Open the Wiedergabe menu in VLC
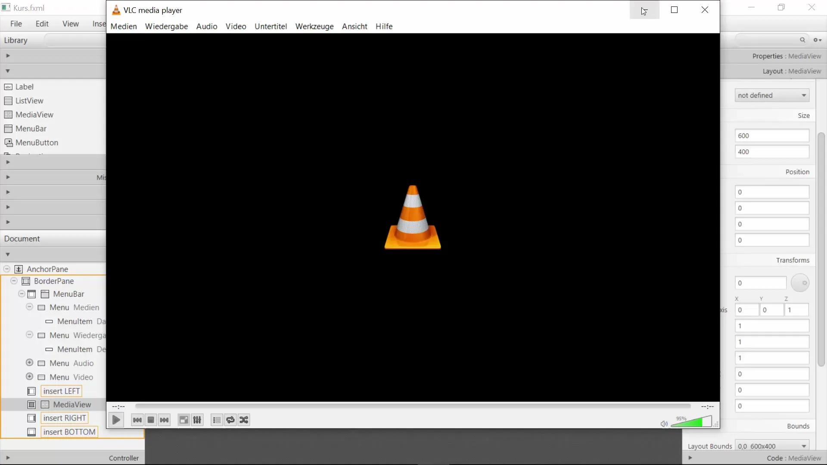 click(x=166, y=26)
